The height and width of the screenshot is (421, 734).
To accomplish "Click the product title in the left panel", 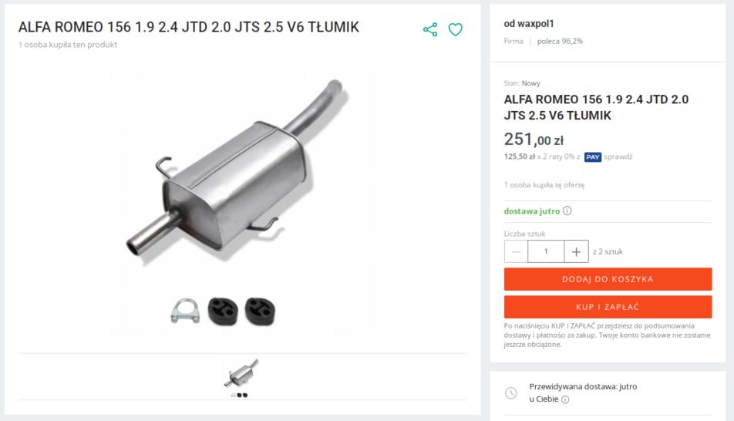I will [189, 27].
